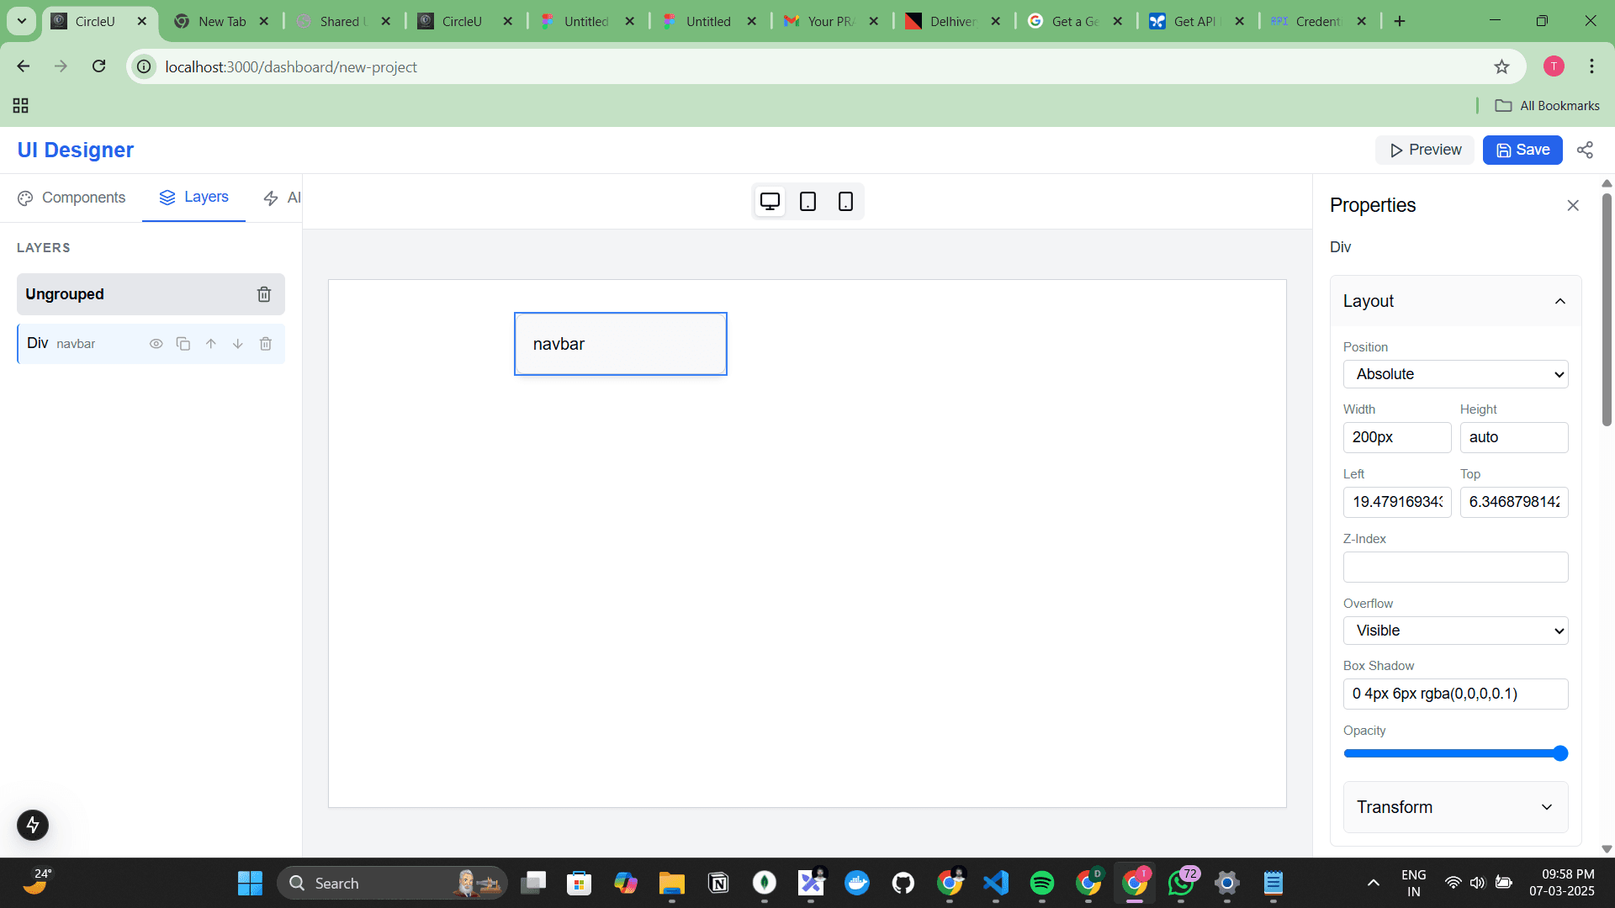Switch to the Components tab
This screenshot has width=1615, height=908.
click(71, 198)
